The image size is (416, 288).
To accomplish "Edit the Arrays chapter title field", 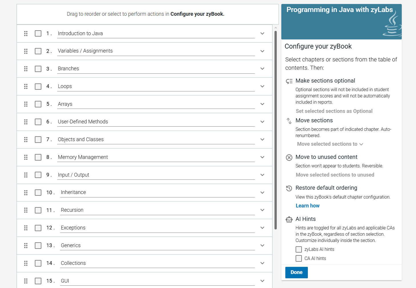I will tap(156, 104).
